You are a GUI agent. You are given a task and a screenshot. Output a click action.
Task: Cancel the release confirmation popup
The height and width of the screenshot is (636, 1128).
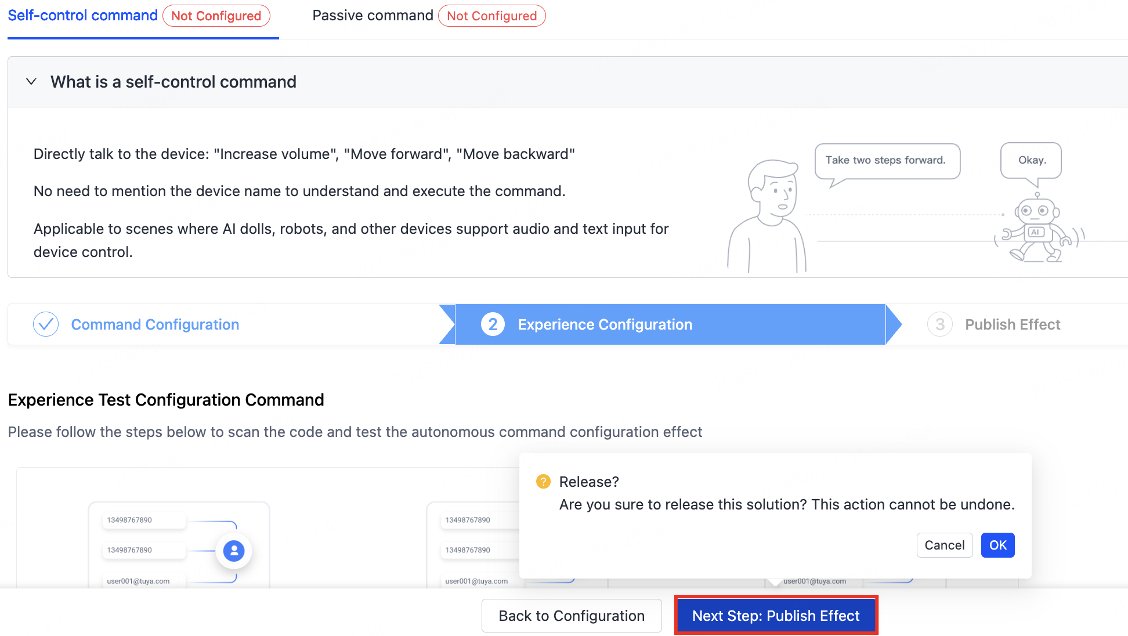click(945, 545)
